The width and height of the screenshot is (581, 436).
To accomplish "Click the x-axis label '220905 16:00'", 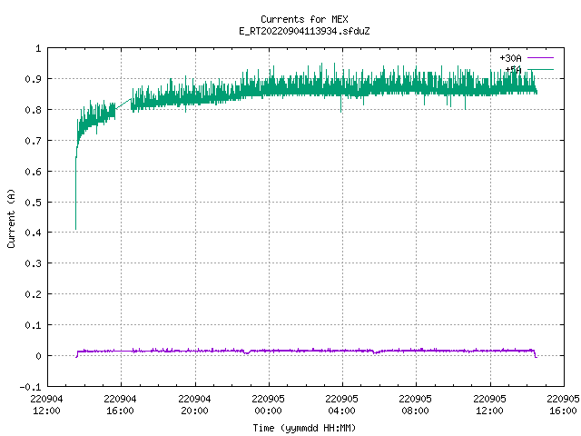I will [563, 404].
